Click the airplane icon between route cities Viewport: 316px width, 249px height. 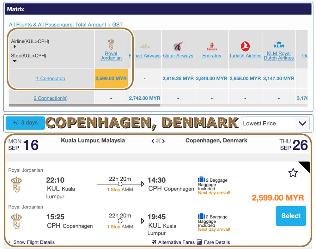(x=158, y=141)
